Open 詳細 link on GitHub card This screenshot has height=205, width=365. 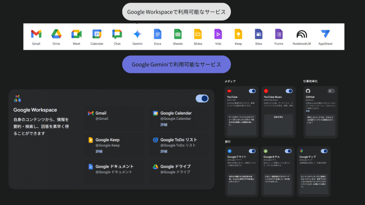click(308, 111)
